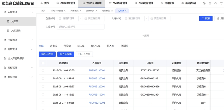This screenshot has width=224, height=110.
Task: Click the 搜索 search button
Action: [206, 18]
